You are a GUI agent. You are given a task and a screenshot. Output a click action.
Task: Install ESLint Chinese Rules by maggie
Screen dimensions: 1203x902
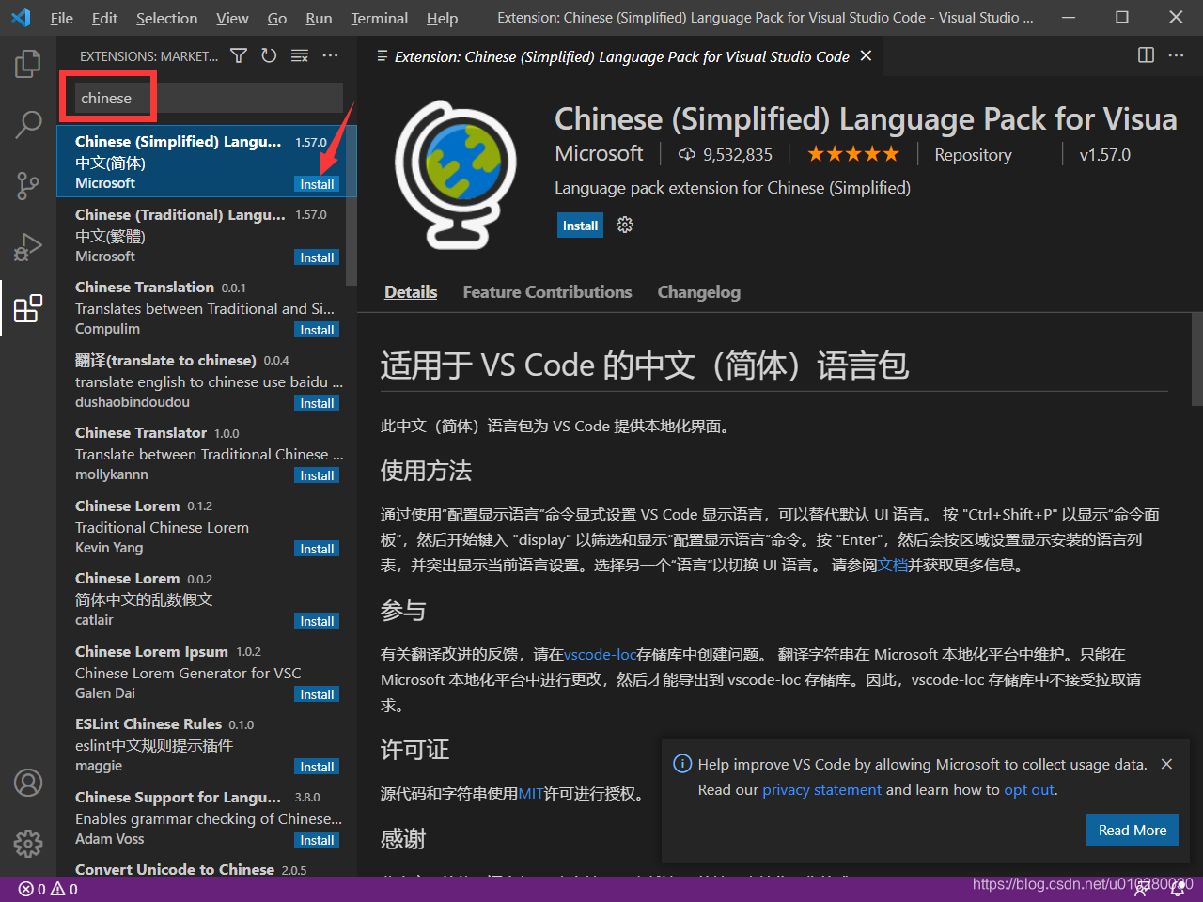[x=317, y=767]
